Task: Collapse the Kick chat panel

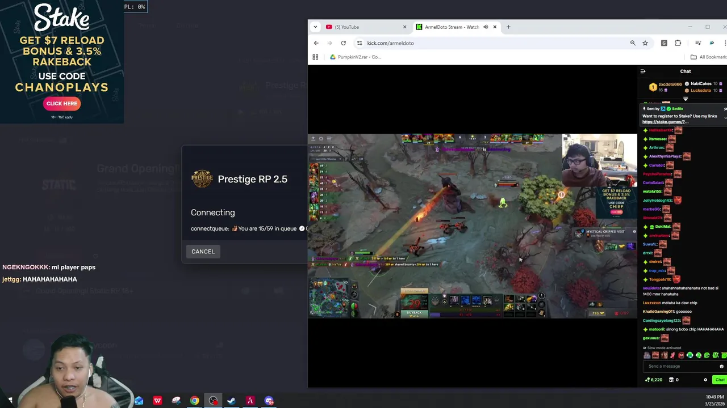Action: click(643, 71)
